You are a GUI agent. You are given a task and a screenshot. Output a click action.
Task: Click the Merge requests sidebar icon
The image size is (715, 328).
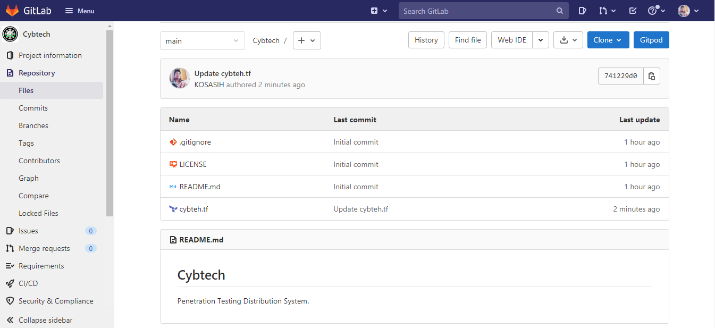[10, 248]
